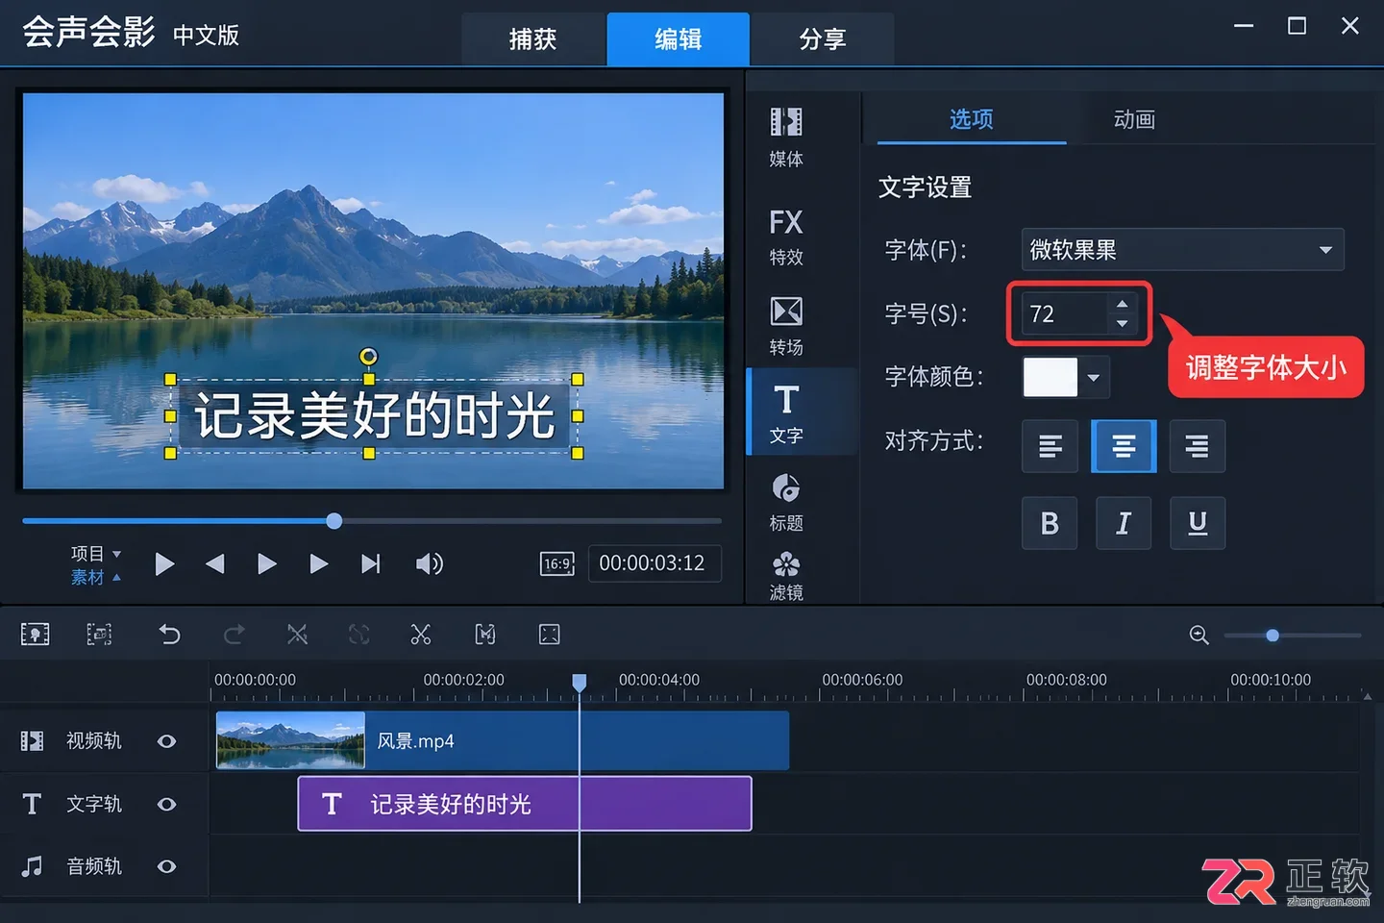Toggle visibility eye of 视频轨
Image resolution: width=1384 pixels, height=923 pixels.
pyautogui.click(x=166, y=741)
